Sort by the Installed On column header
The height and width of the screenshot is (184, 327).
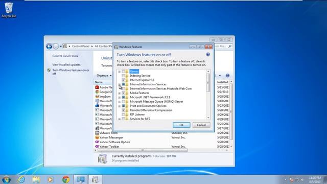(x=223, y=82)
